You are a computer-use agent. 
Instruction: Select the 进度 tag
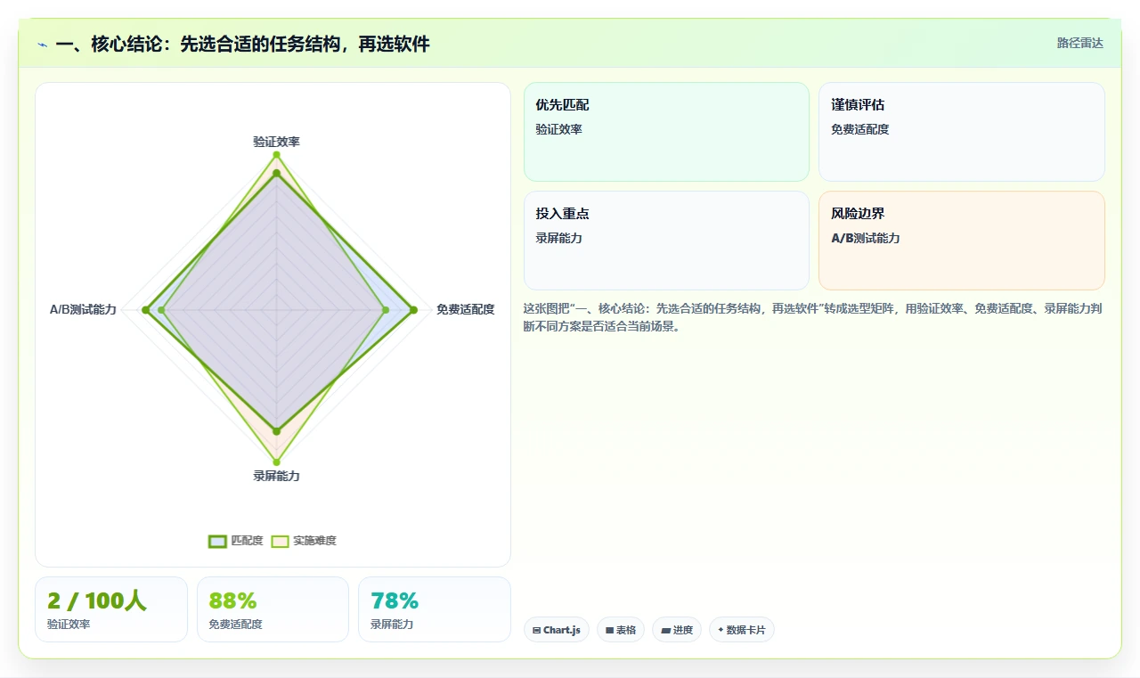(x=677, y=630)
